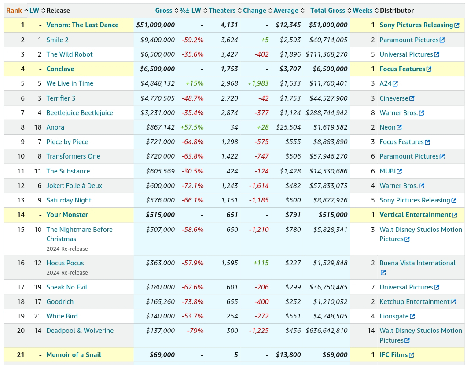Image resolution: width=467 pixels, height=365 pixels.
Task: Click the Goodrich release link
Action: point(60,302)
